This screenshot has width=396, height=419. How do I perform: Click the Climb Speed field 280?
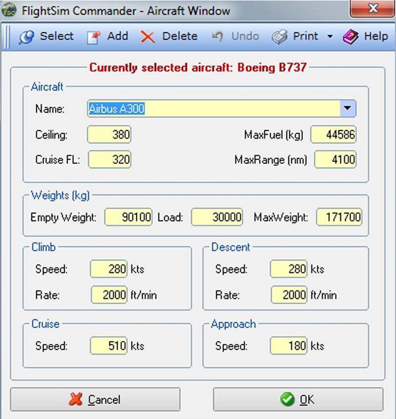click(109, 269)
